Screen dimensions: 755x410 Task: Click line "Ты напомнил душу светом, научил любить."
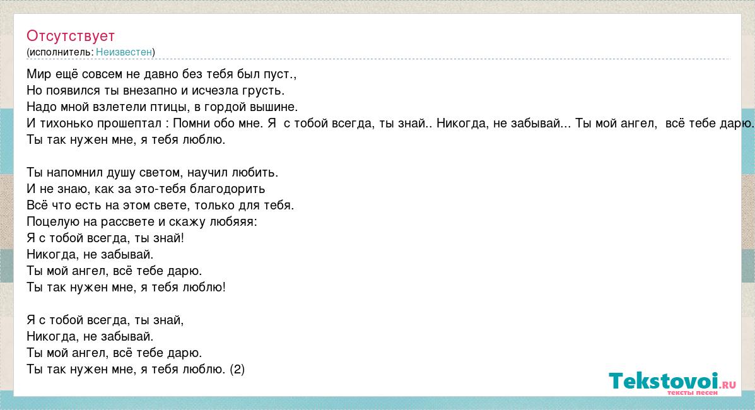pos(152,172)
